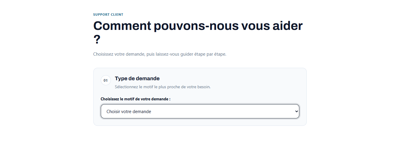Click the question mark in the heading
The image size is (401, 156).
[x=97, y=39]
